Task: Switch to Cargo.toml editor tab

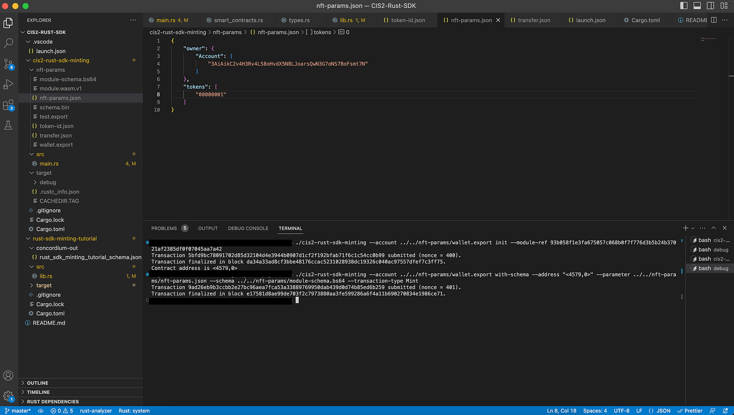Action: click(x=645, y=20)
